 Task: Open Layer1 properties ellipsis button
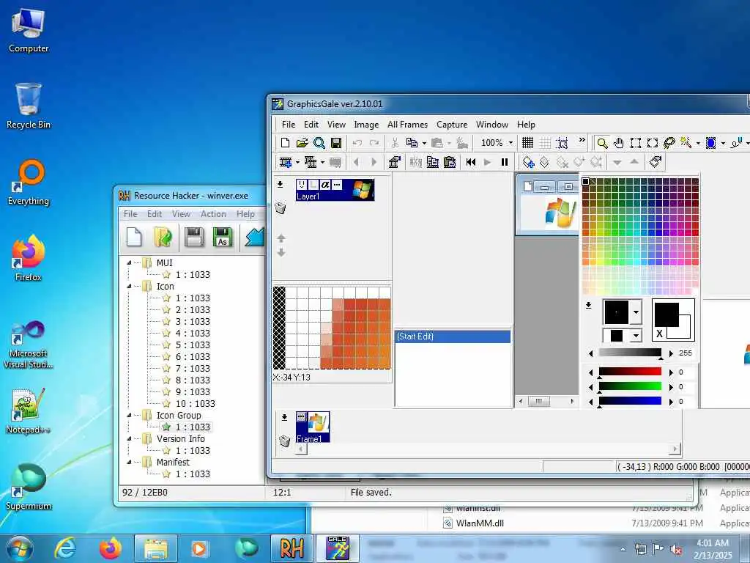coord(337,184)
